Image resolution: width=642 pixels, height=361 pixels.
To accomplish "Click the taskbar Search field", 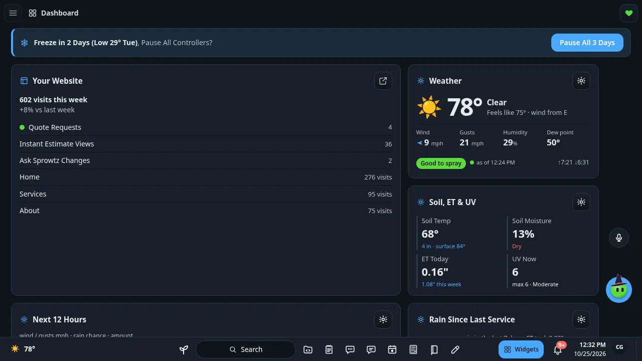I will [x=246, y=349].
